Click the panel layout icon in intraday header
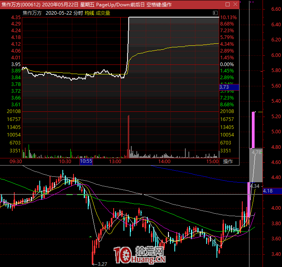The height and width of the screenshot is (267, 282). coord(215,13)
